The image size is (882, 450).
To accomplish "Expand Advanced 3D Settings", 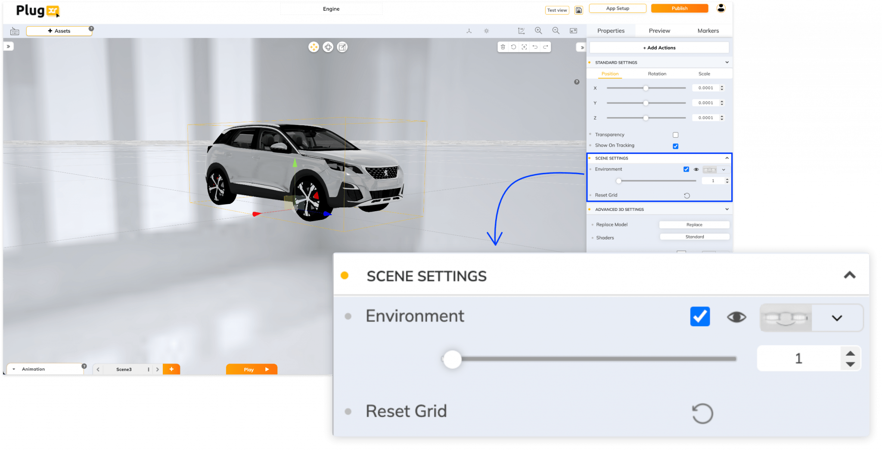I will [x=727, y=209].
